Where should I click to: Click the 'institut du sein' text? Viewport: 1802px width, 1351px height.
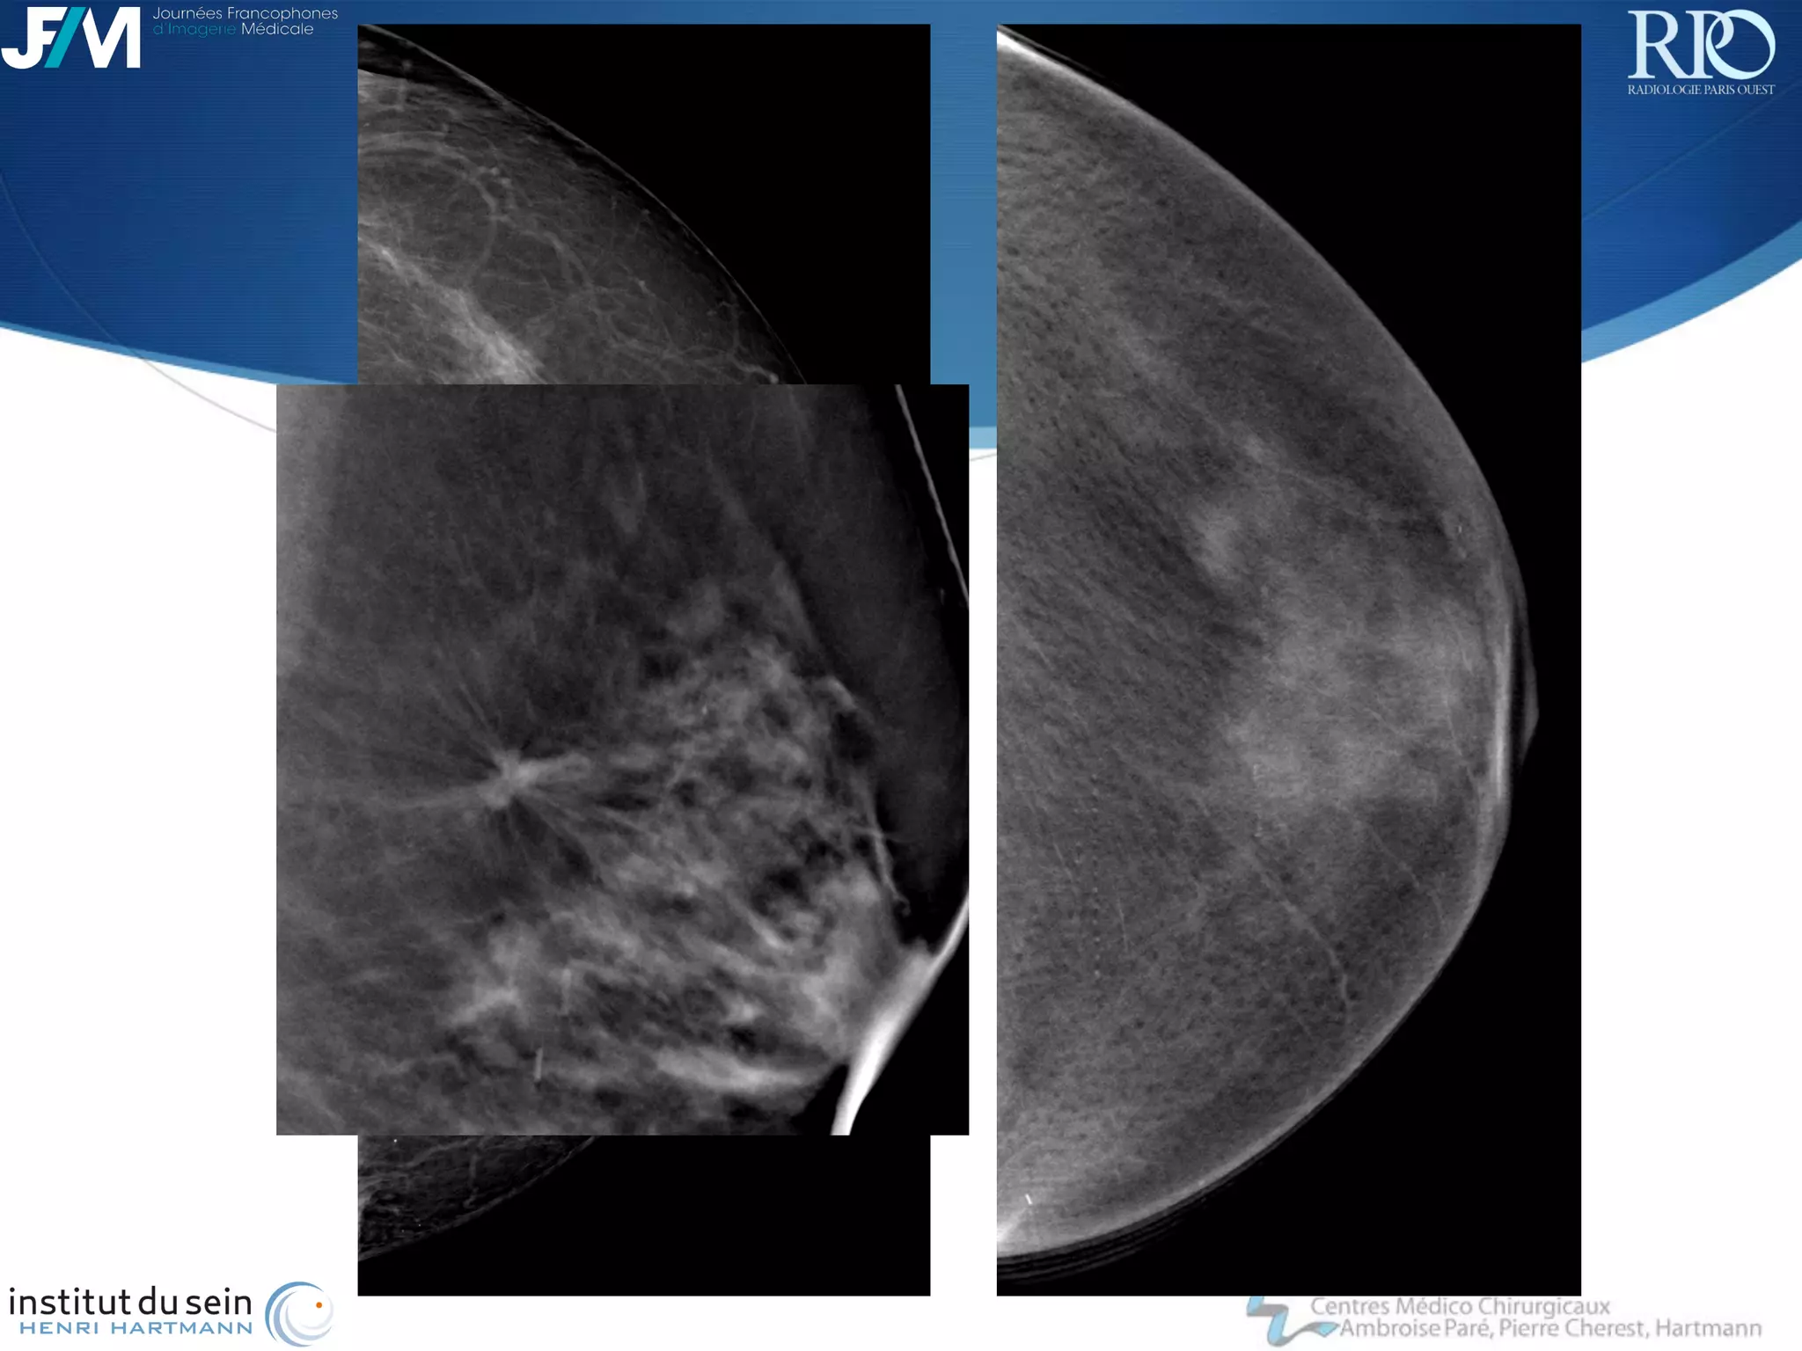coord(129,1302)
